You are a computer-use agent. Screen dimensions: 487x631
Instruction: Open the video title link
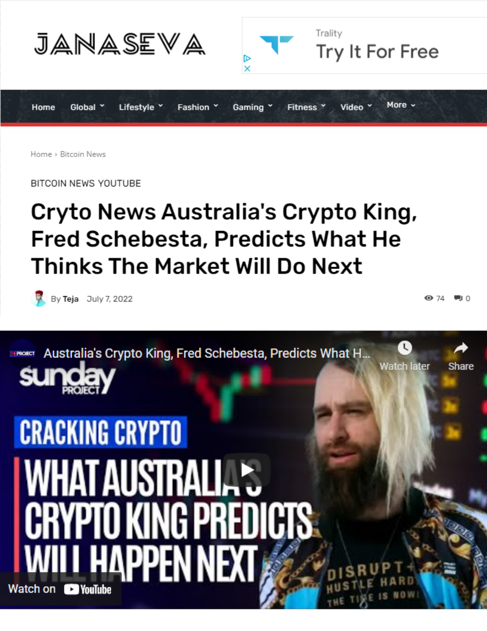207,353
